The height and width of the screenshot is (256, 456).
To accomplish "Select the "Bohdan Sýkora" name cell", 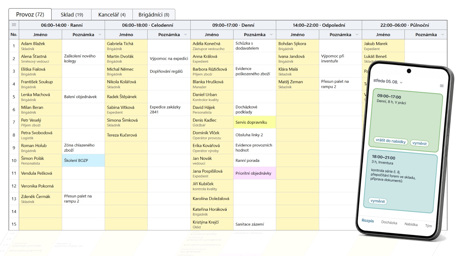I will (298, 46).
